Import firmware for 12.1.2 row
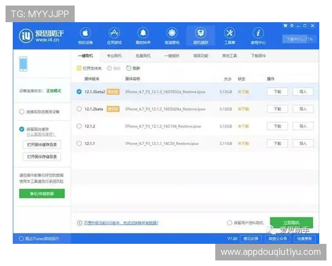This screenshot has height=266, width=332. click(303, 126)
